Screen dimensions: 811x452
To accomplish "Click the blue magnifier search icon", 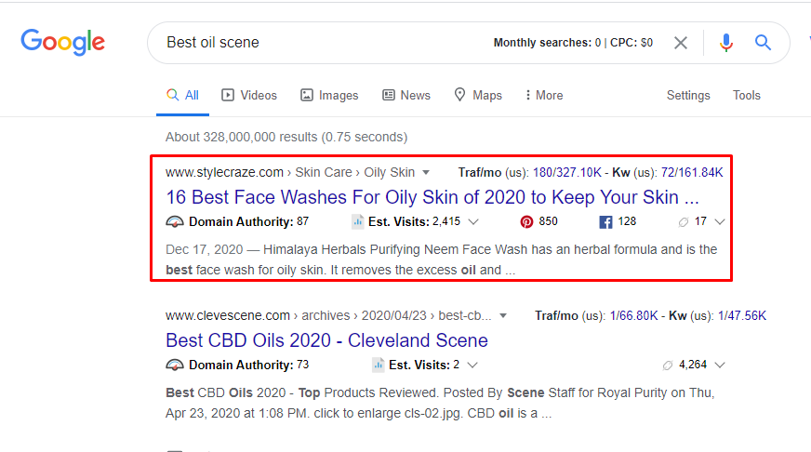I will tap(763, 43).
